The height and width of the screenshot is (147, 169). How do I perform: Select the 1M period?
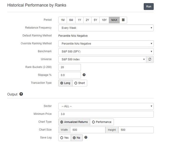click(63, 20)
